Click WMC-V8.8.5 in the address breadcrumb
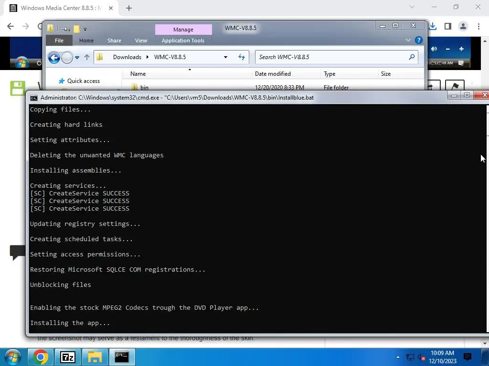The image size is (489, 366). point(170,57)
